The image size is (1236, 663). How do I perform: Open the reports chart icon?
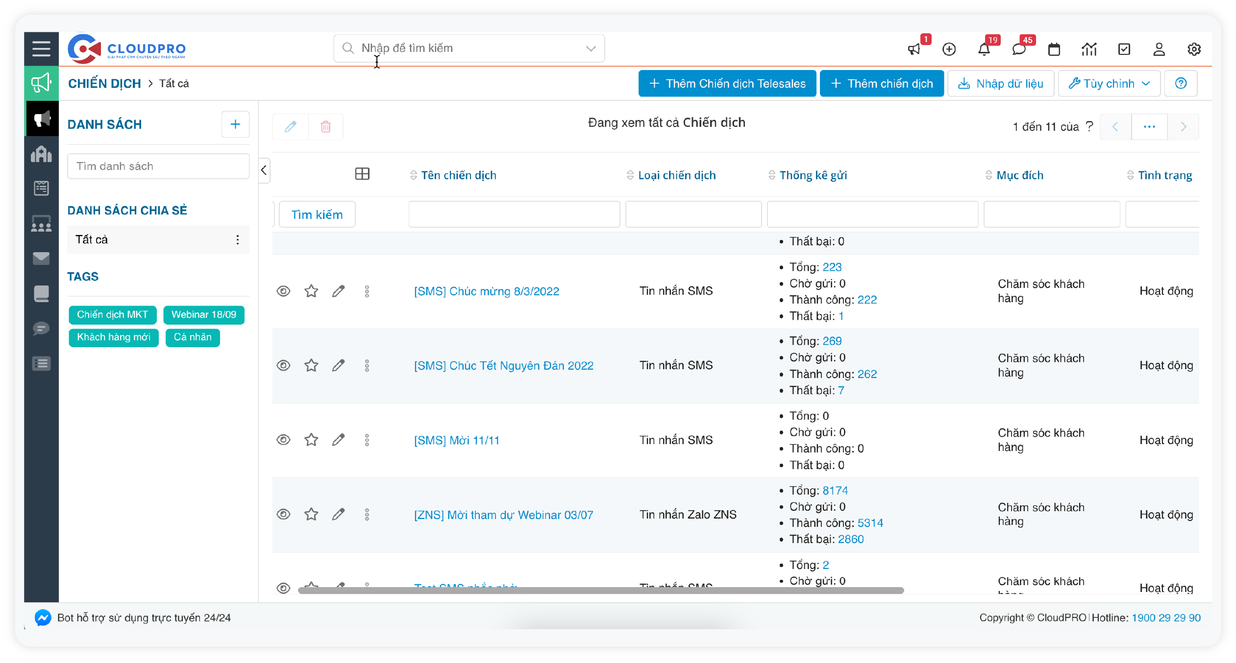coord(1089,49)
